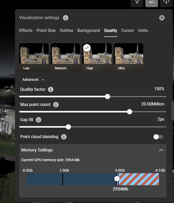Viewport: 174px width, 203px height.
Task: Open Point cloud blending info tooltip
Action: pos(64,137)
